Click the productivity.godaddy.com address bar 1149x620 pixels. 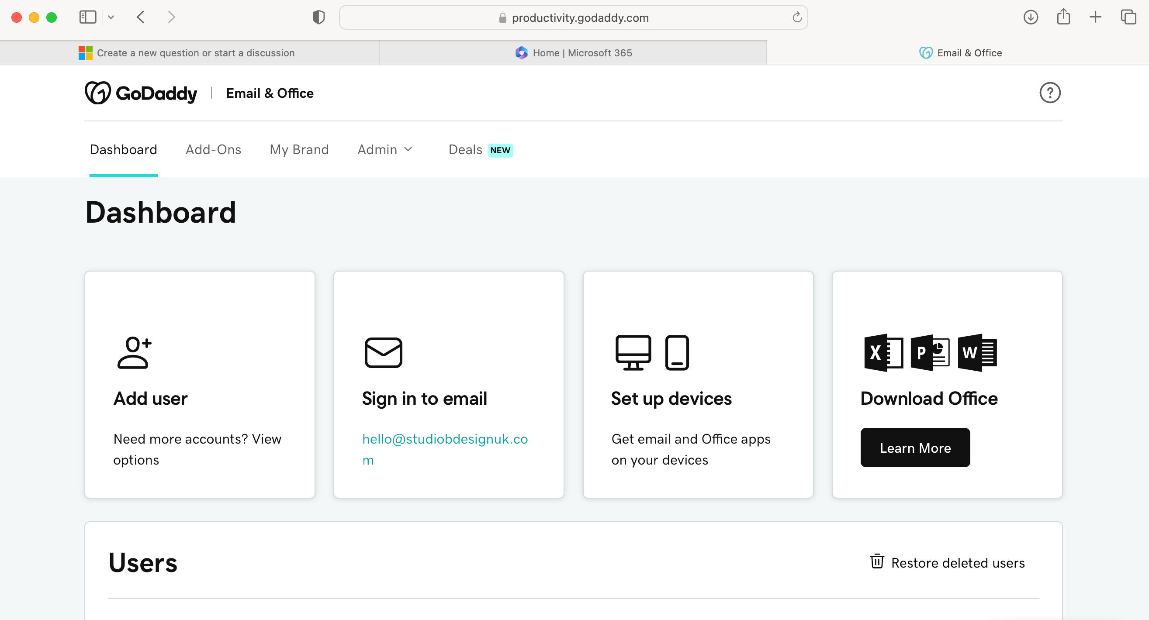click(x=573, y=17)
